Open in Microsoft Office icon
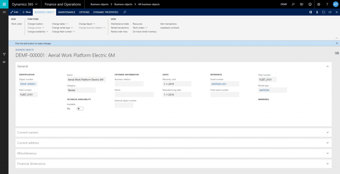The image size is (340, 174). [311, 12]
